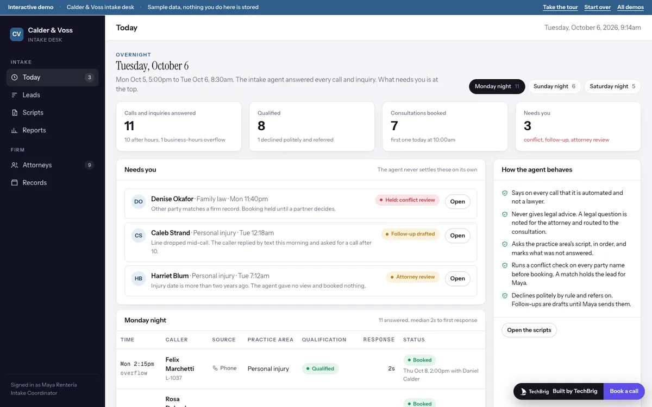
Task: Click the HB avatar for Harriet Blum
Action: (x=139, y=278)
